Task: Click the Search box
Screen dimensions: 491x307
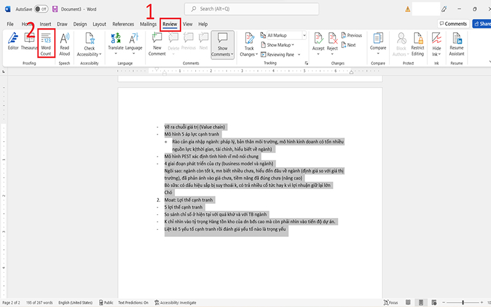Action: pos(252,9)
